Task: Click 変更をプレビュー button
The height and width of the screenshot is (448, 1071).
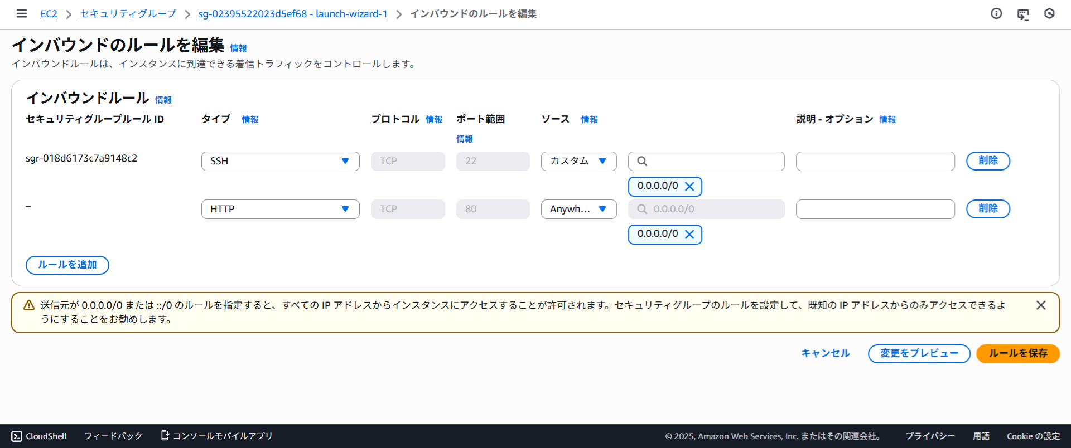Action: (919, 354)
